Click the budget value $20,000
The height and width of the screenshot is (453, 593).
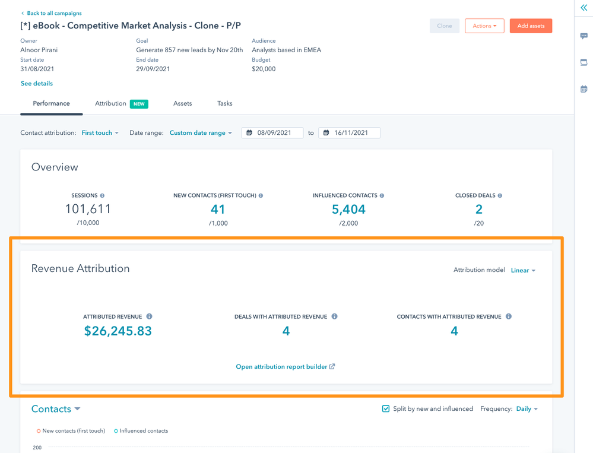[x=264, y=69]
